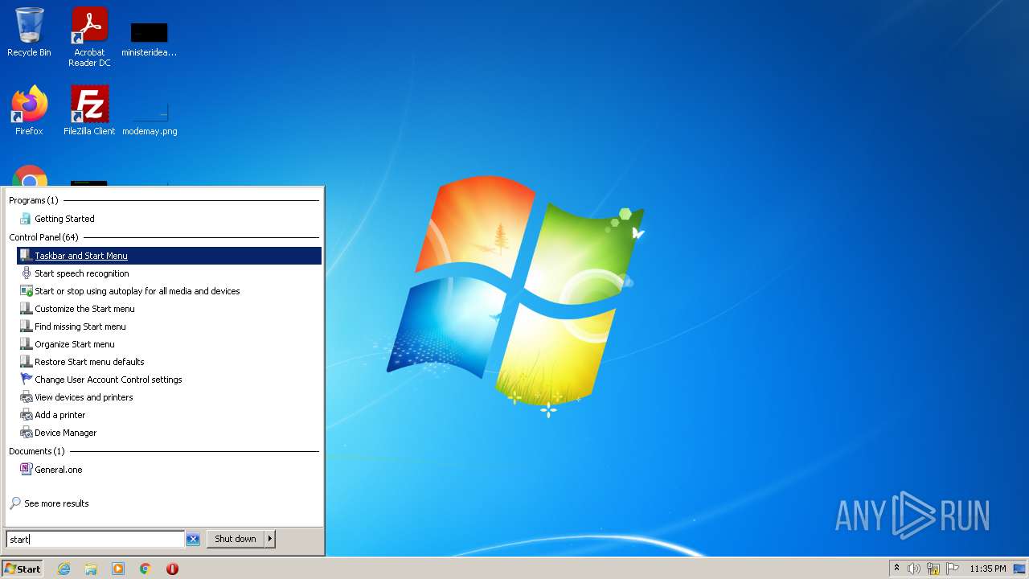Click the red stop-sign taskbar icon

tap(172, 569)
